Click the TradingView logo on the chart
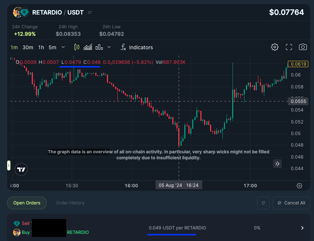The height and width of the screenshot is (241, 314). (x=21, y=169)
